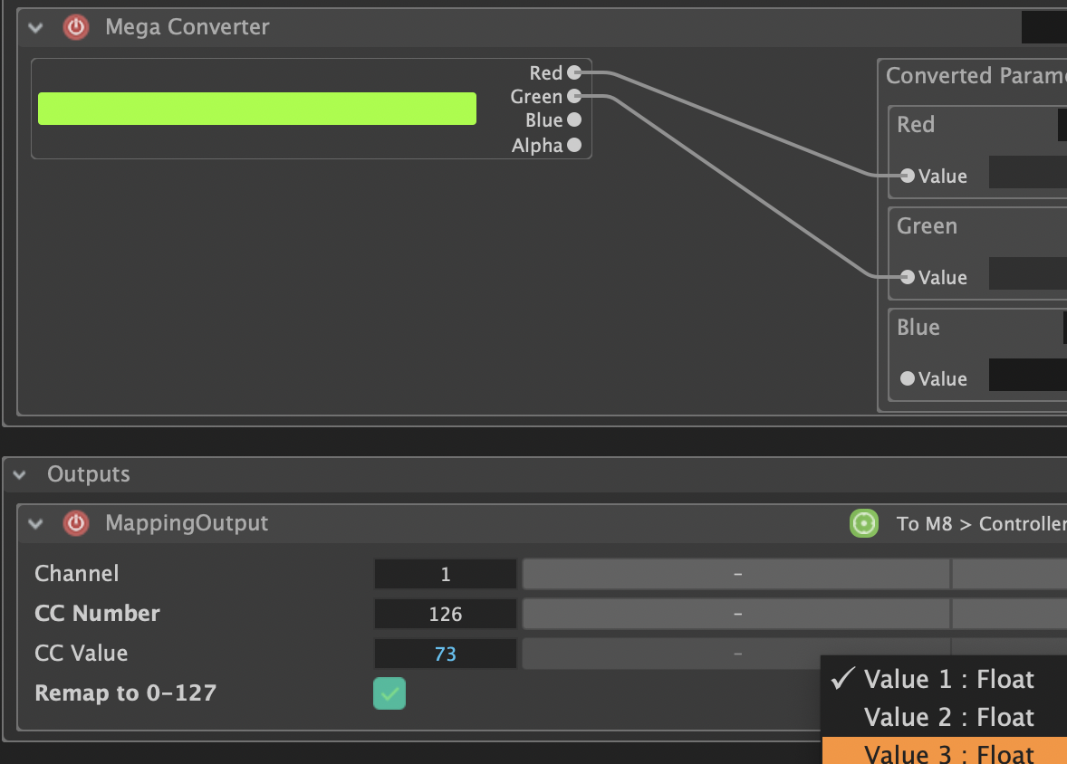Click the Channel value field showing 1
This screenshot has width=1067, height=764.
pyautogui.click(x=445, y=574)
